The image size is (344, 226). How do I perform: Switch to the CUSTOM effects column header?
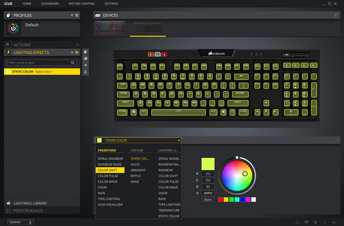click(x=137, y=151)
